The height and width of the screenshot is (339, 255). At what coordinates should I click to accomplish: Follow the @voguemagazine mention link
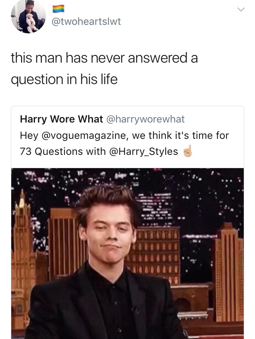point(83,135)
